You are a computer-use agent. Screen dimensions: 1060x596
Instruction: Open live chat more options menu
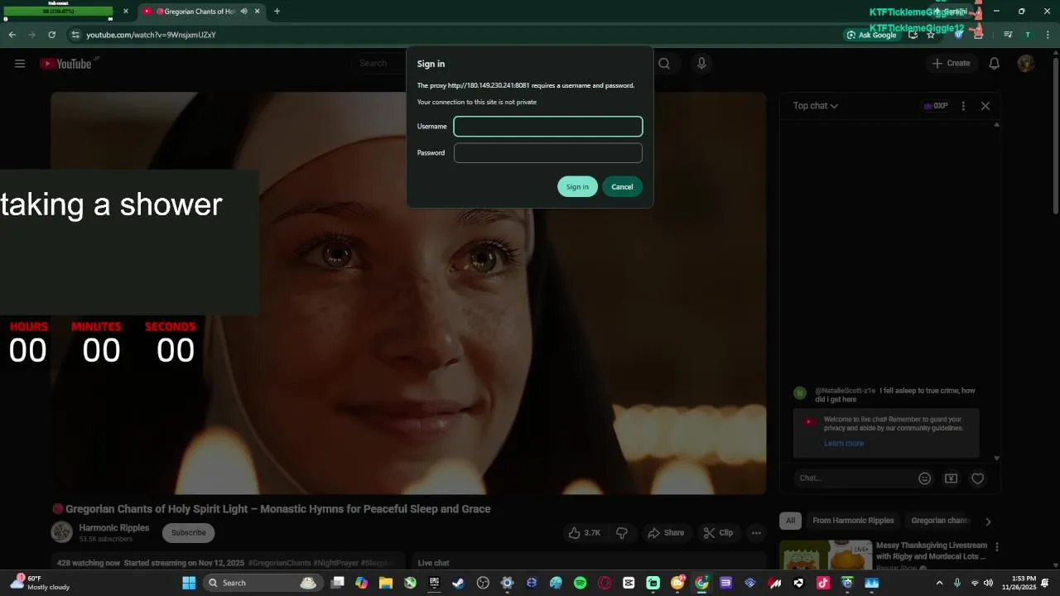(963, 106)
